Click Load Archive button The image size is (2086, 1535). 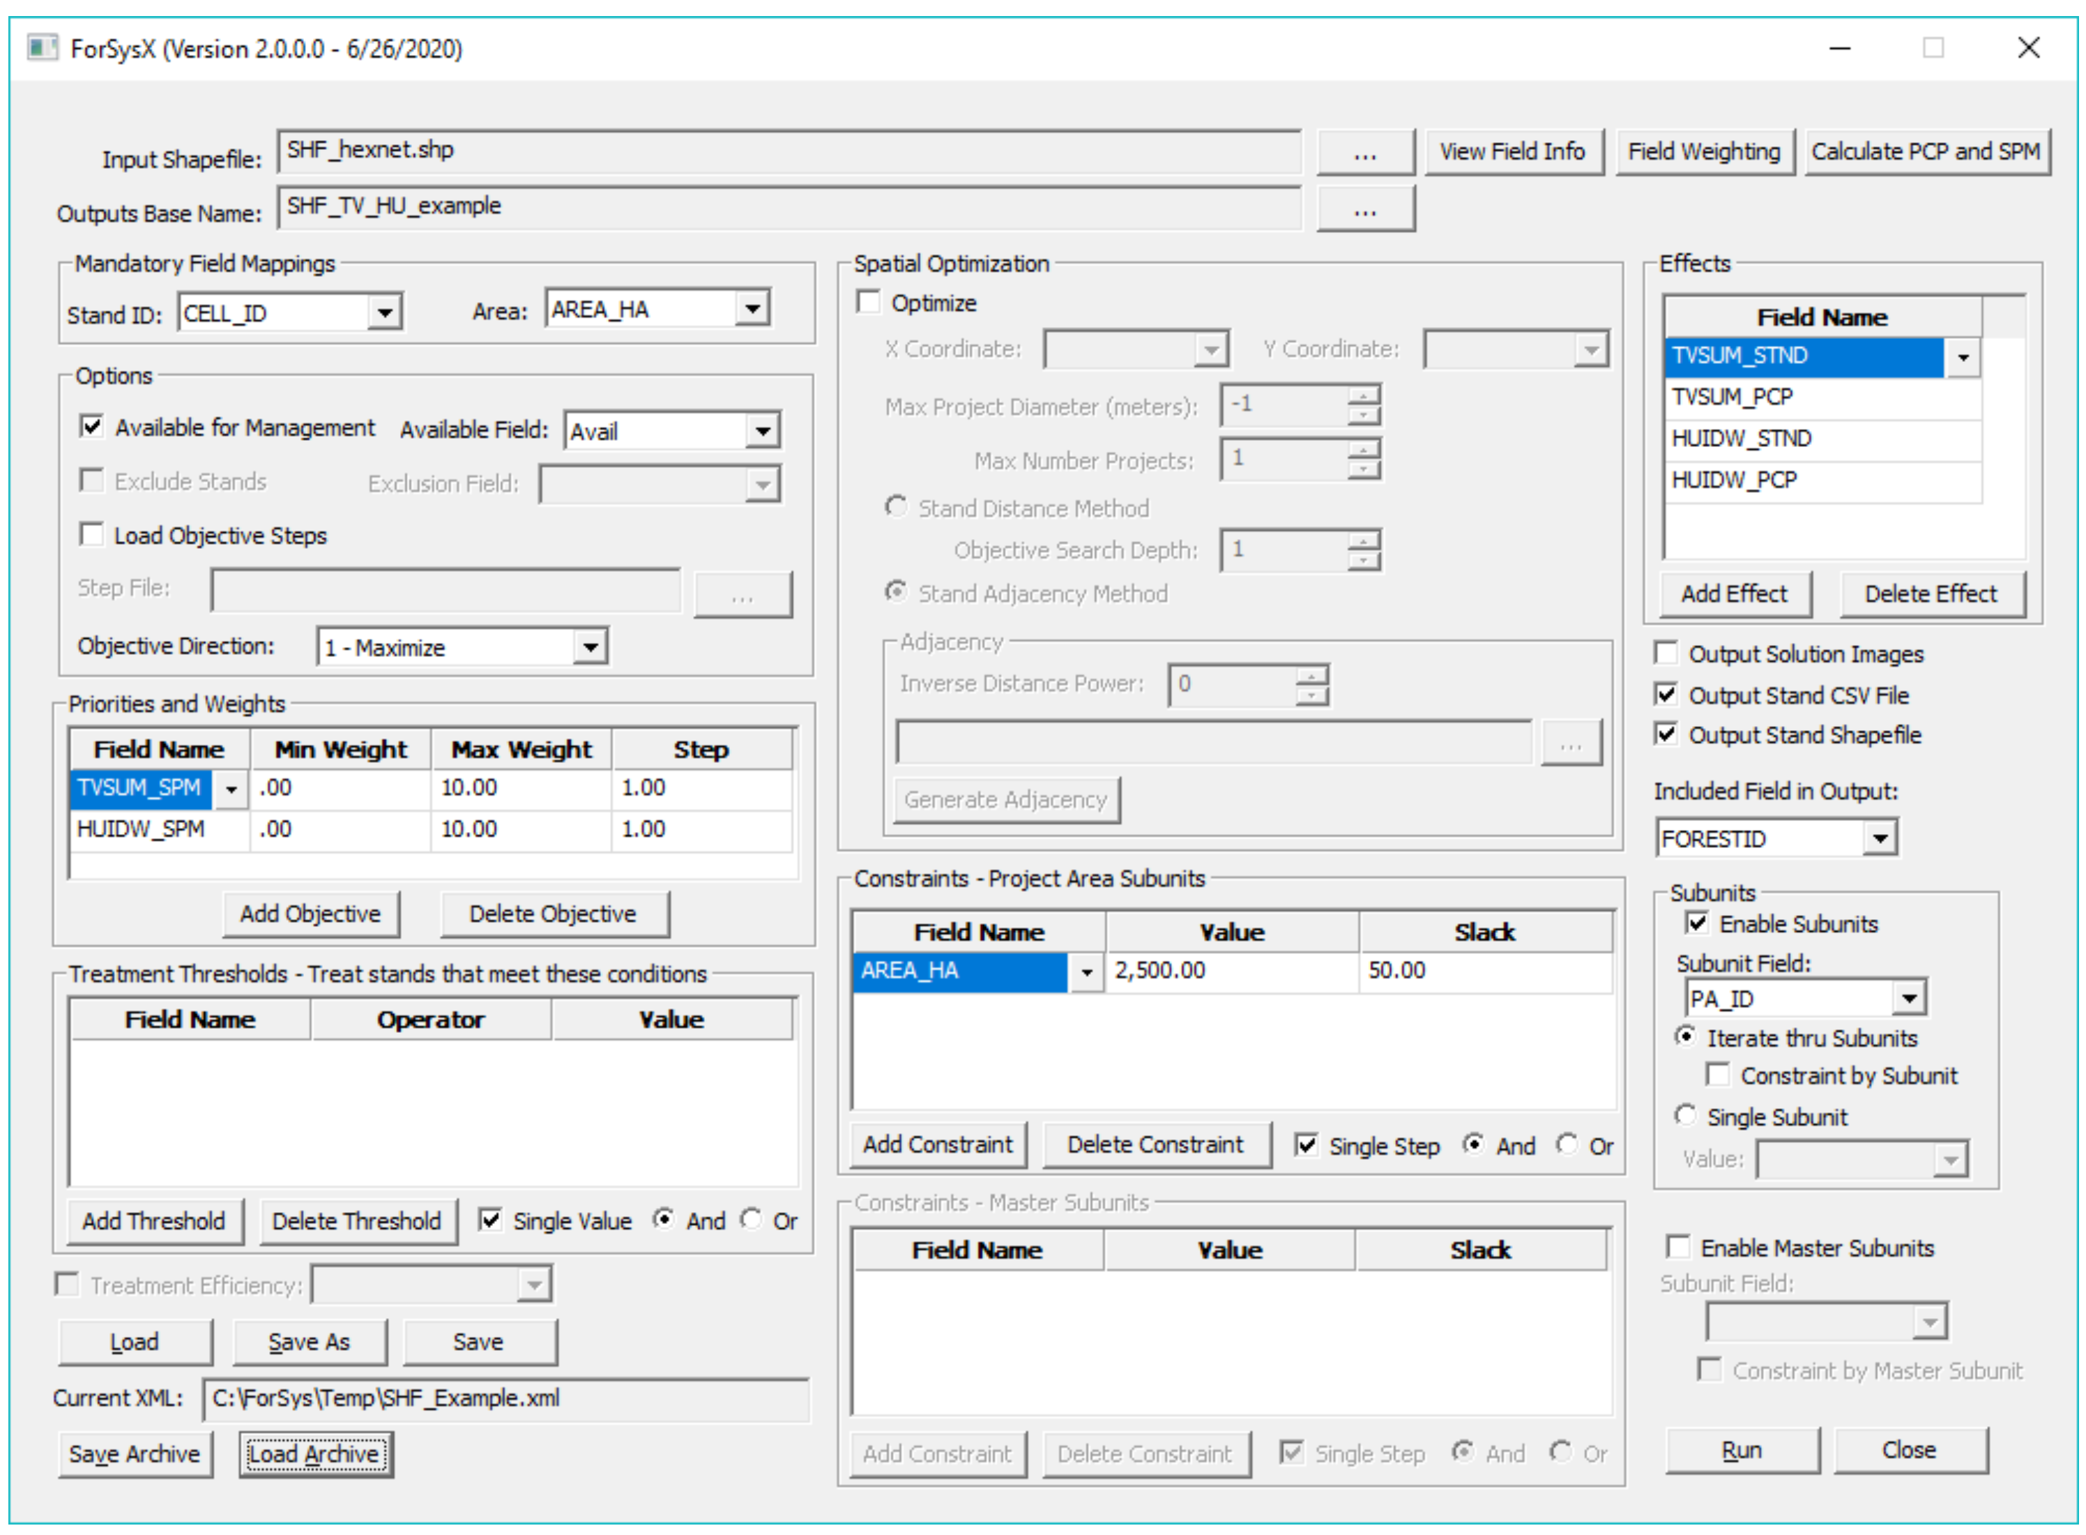point(315,1454)
